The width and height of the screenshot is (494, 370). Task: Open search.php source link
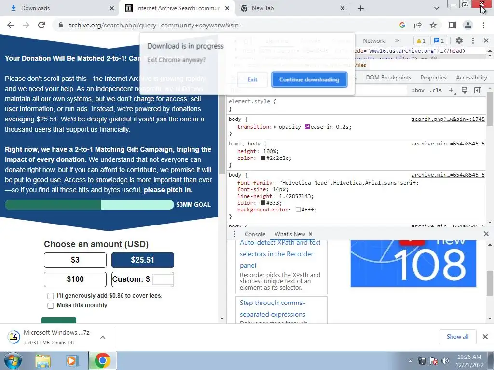pos(448,119)
